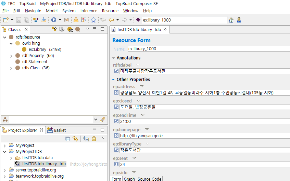Click the Name: link in Resource Form

pos(119,49)
